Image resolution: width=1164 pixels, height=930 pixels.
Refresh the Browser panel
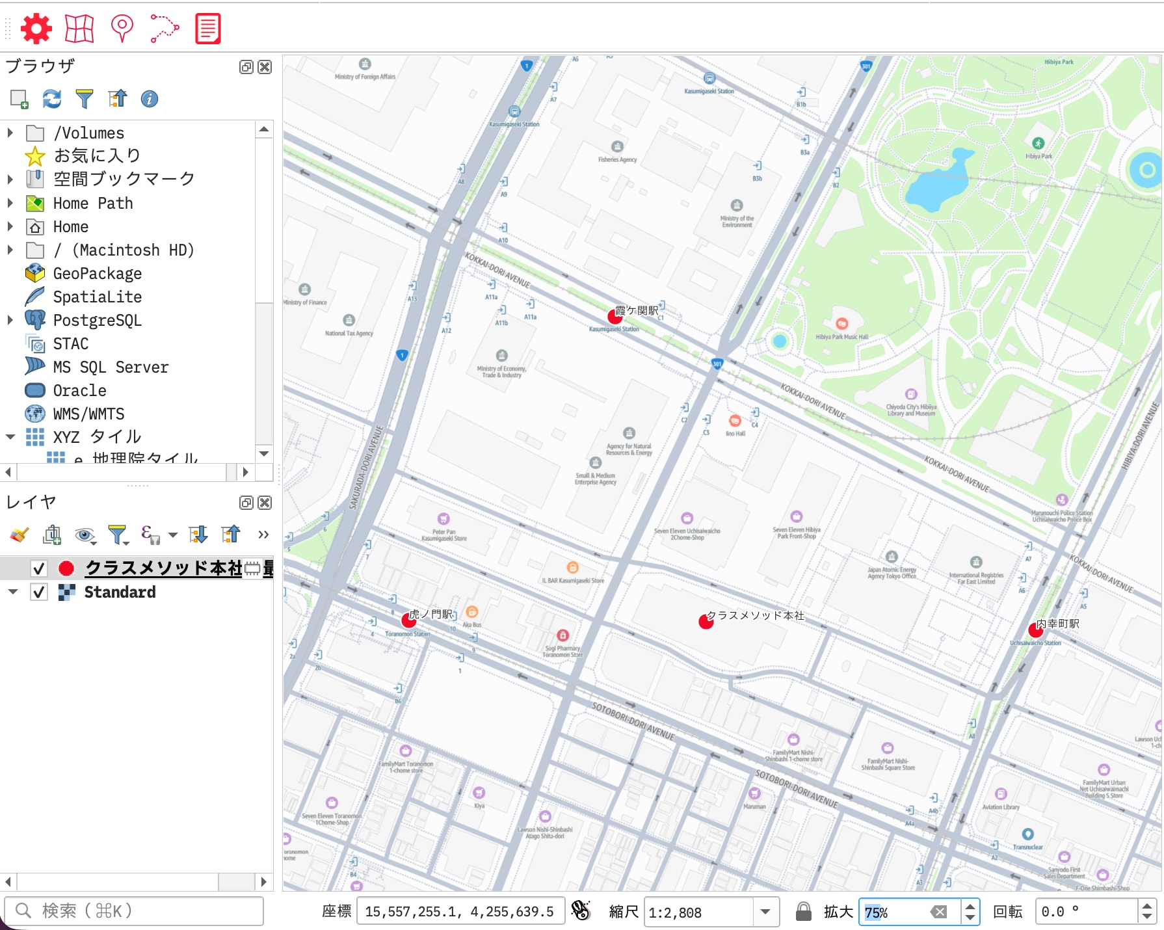pos(51,99)
